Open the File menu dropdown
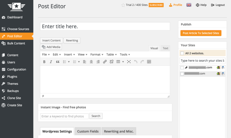 pos(46,55)
